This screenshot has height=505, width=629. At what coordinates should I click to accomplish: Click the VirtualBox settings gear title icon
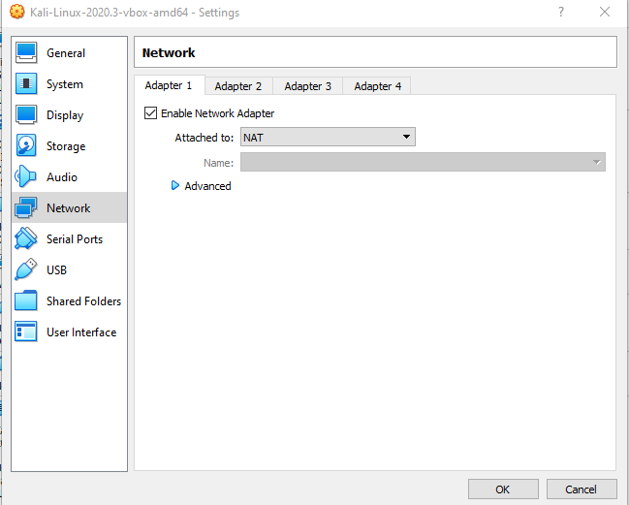[x=16, y=12]
